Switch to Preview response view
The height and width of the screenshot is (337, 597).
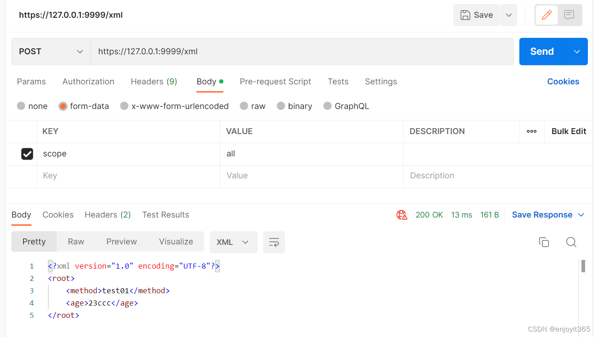pos(122,242)
